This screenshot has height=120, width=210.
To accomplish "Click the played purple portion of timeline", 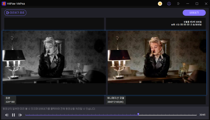I will point(81,115).
